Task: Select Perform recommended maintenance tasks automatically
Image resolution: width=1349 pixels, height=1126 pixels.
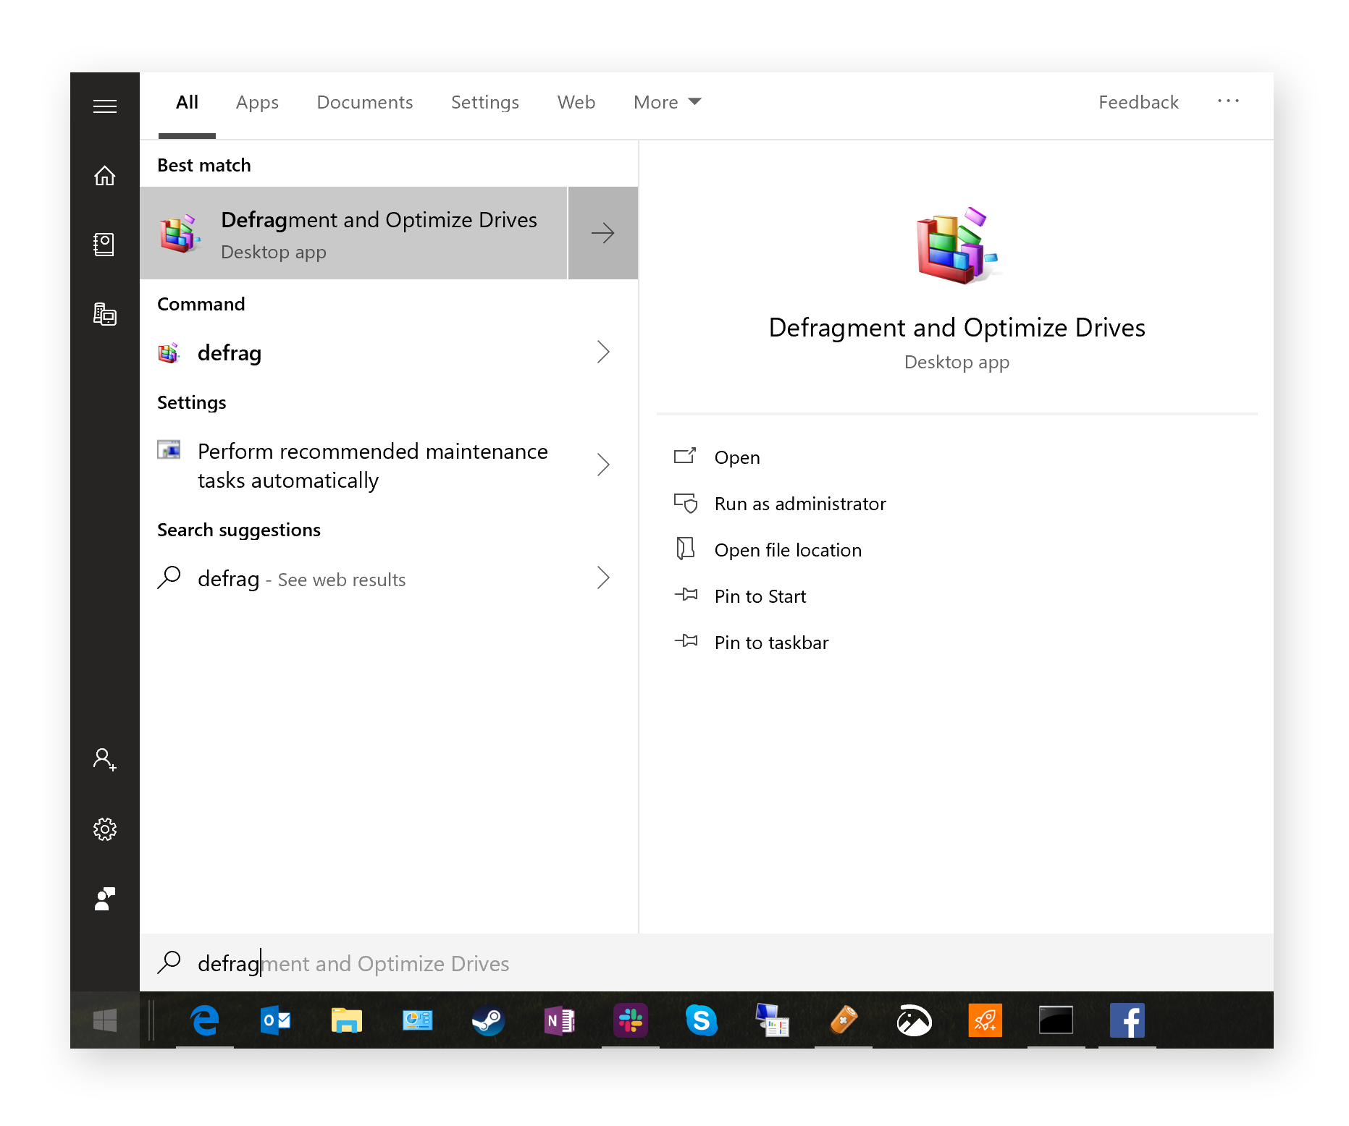Action: (x=389, y=465)
